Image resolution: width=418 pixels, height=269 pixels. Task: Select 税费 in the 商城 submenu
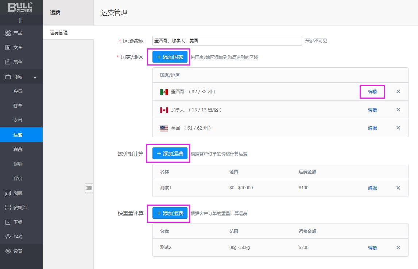pyautogui.click(x=18, y=150)
